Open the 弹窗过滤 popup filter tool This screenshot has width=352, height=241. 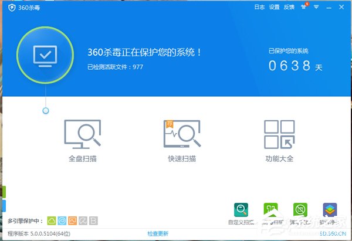click(300, 214)
